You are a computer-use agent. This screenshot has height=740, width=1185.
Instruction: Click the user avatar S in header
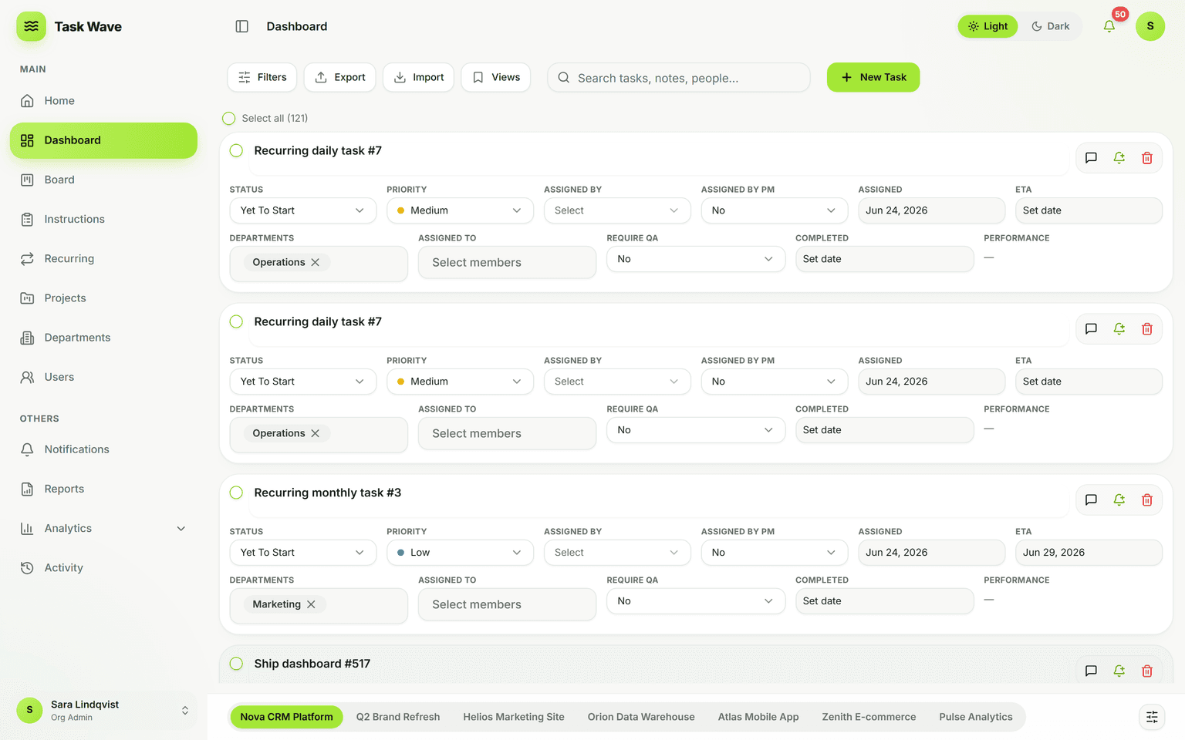pyautogui.click(x=1150, y=26)
